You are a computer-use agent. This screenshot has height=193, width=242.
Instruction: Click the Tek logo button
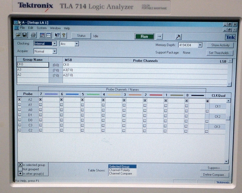(230, 37)
